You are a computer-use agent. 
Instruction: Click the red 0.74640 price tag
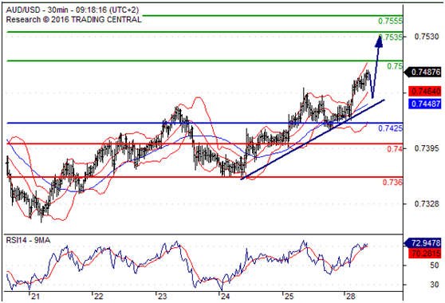(x=425, y=92)
